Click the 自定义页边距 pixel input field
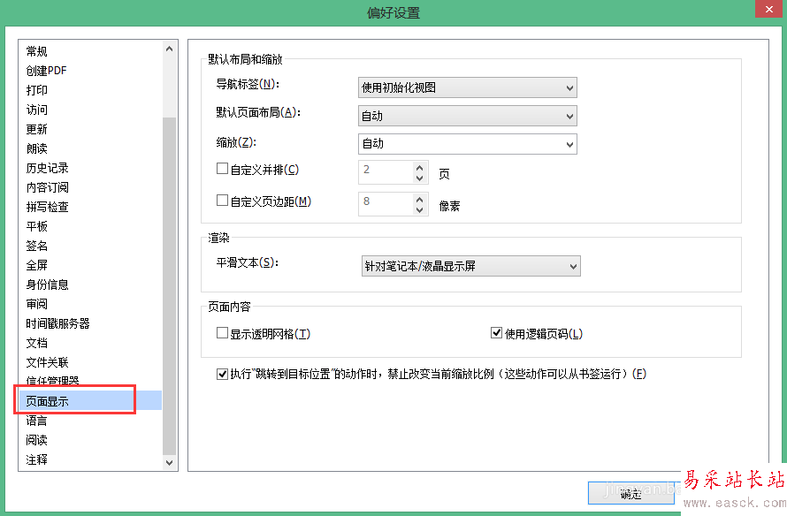The image size is (787, 516). (x=385, y=202)
